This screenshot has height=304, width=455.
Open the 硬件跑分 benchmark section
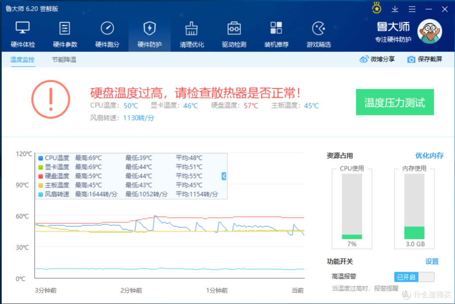coord(107,35)
